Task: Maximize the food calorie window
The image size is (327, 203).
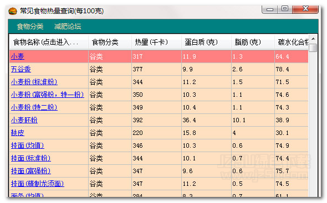Action: 285,9
